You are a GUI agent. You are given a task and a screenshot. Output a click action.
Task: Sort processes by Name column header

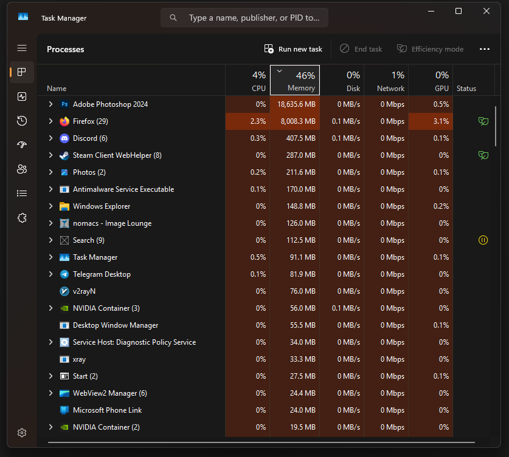point(131,80)
